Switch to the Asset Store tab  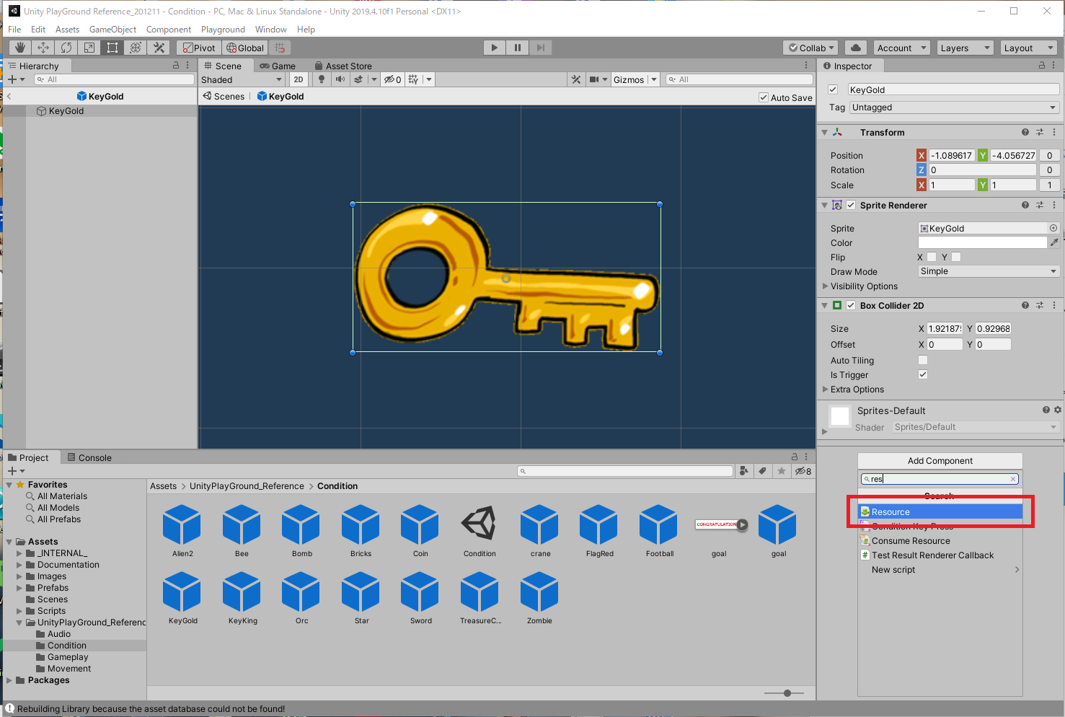(x=343, y=66)
